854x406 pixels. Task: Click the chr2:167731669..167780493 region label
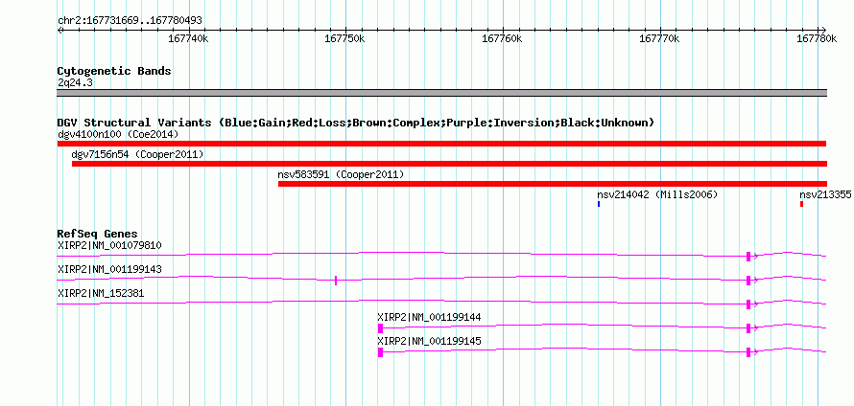[130, 20]
